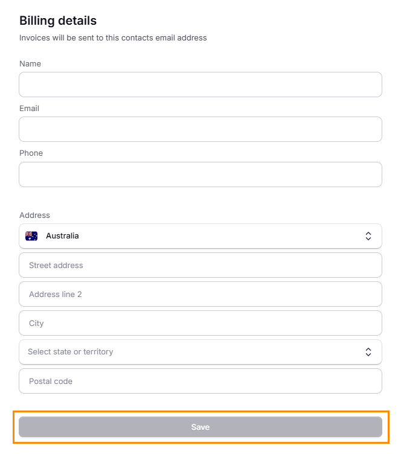The width and height of the screenshot is (401, 454).
Task: Click the Australia text in country selector
Action: tap(62, 236)
